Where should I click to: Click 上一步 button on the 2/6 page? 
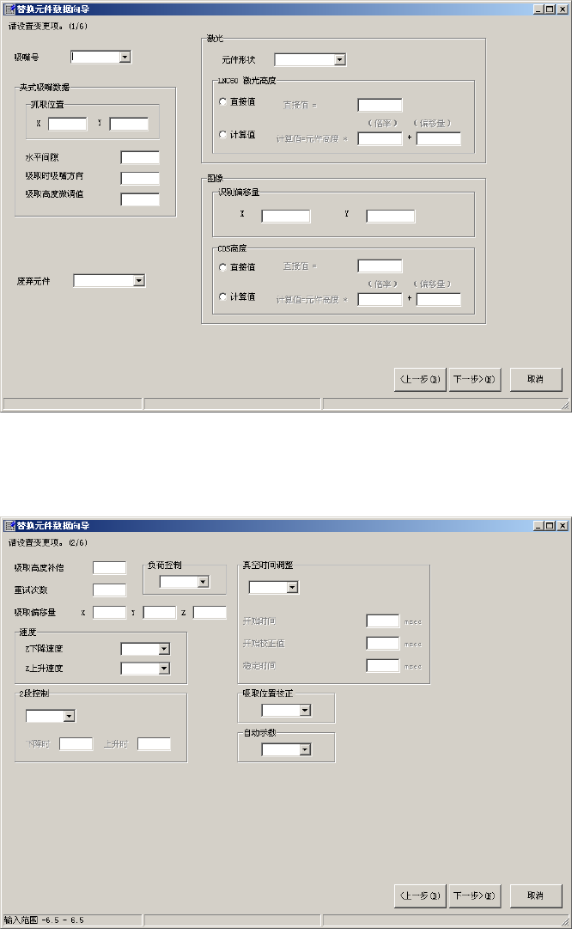[420, 895]
